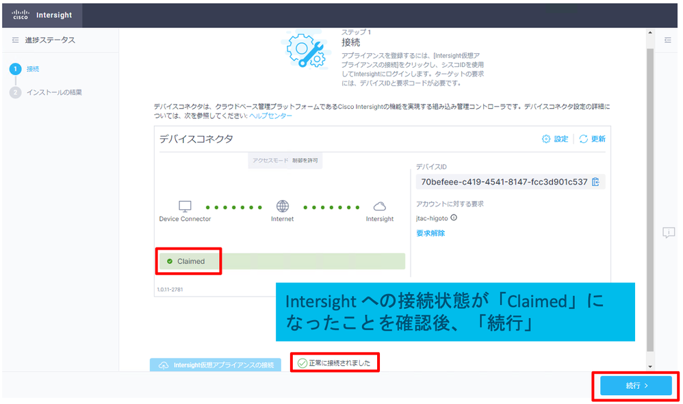This screenshot has width=683, height=404.
Task: Click the 正常に接続されました status text
Action: 339,363
